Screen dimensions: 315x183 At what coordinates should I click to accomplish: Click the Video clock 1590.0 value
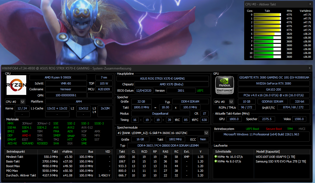point(299,119)
